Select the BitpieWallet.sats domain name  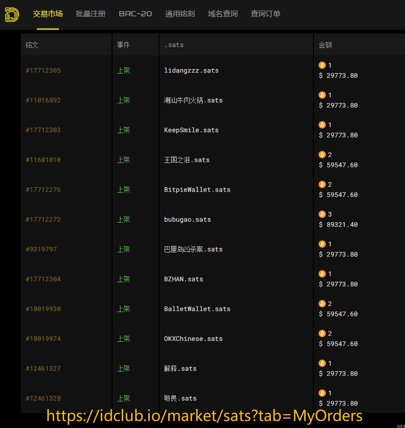197,190
